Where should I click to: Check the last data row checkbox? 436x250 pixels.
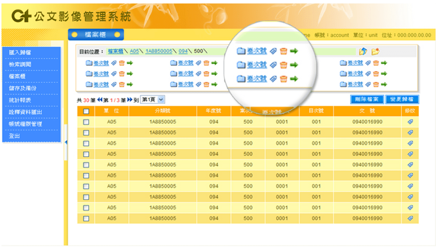[86, 219]
